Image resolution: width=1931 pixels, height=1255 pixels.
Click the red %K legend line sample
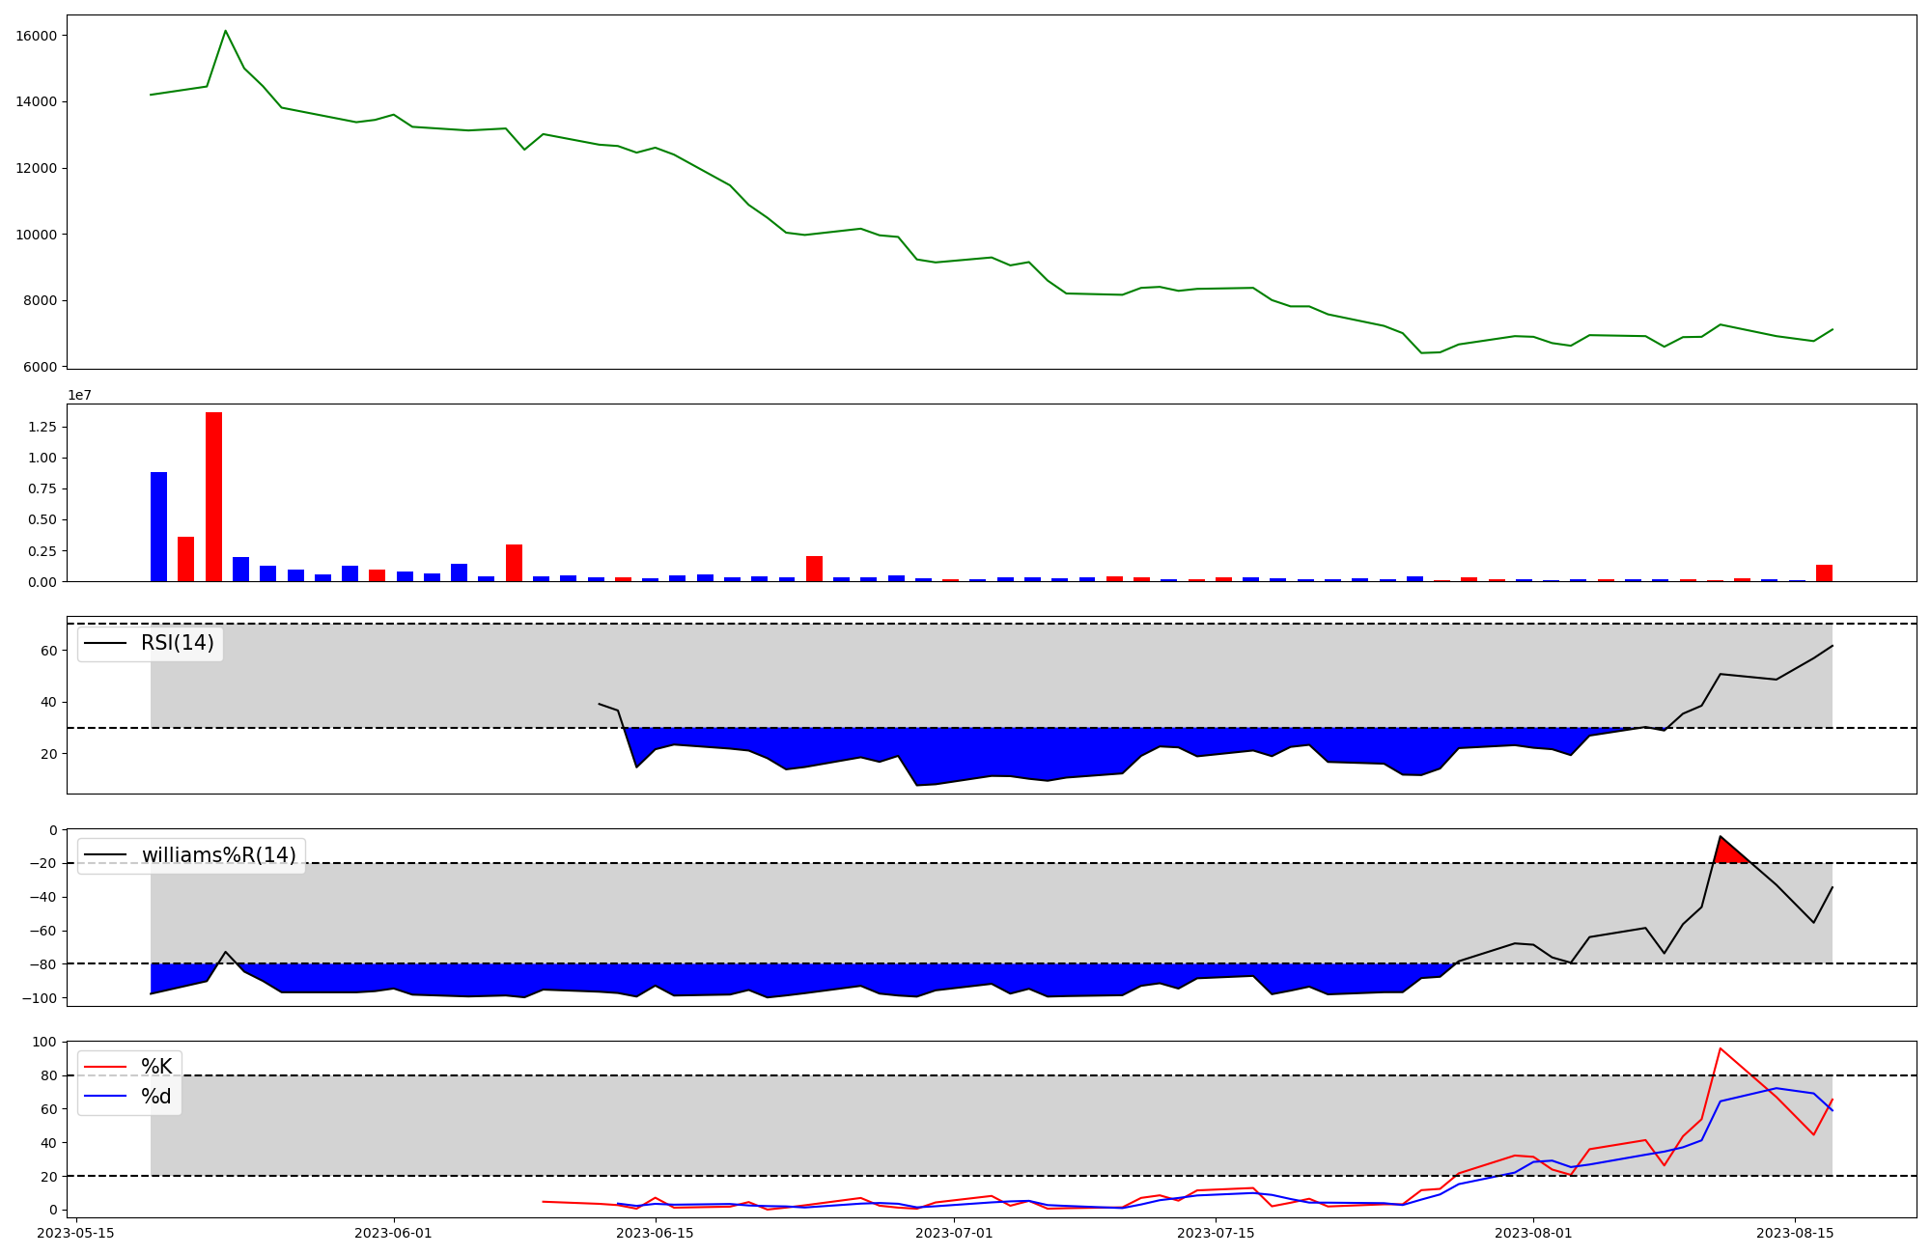pyautogui.click(x=105, y=1067)
